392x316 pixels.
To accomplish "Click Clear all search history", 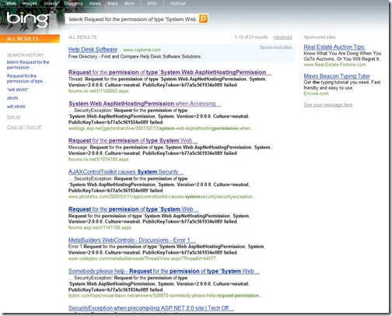I will click(15, 127).
